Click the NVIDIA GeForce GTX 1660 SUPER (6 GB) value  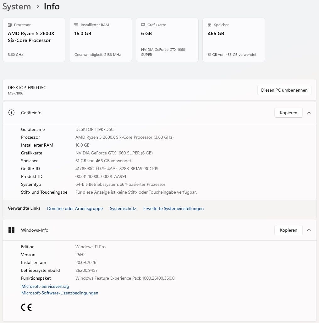[x=114, y=153]
